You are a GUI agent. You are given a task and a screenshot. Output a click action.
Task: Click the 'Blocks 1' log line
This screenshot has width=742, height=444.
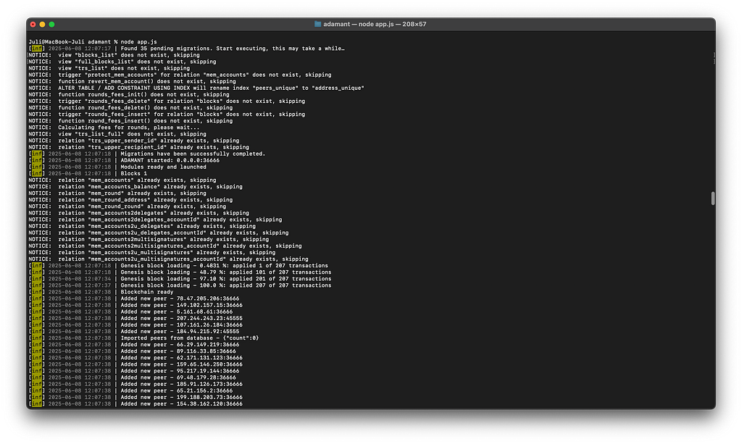coord(88,174)
